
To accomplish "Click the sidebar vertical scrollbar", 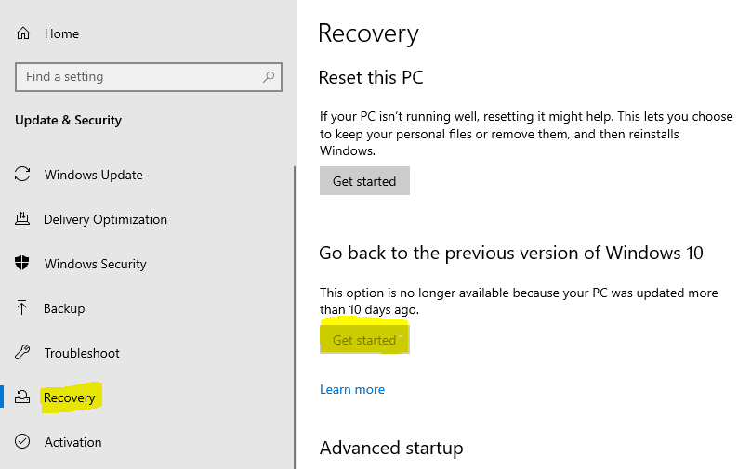I will [x=295, y=316].
